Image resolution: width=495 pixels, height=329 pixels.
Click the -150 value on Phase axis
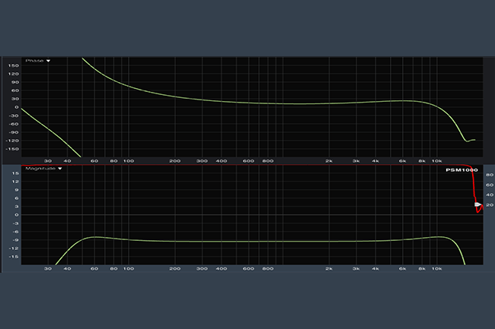[x=12, y=149]
